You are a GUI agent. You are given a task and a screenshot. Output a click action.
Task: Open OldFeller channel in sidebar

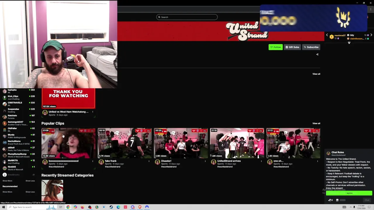tap(18, 129)
